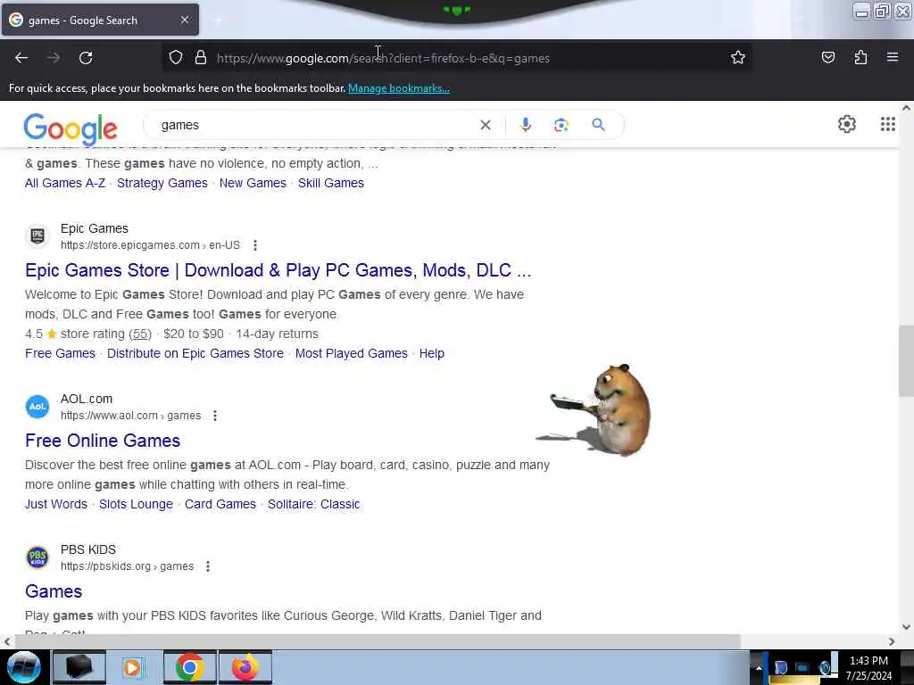Open the PBS KIDS Games result title
The width and height of the screenshot is (914, 685).
pos(54,592)
